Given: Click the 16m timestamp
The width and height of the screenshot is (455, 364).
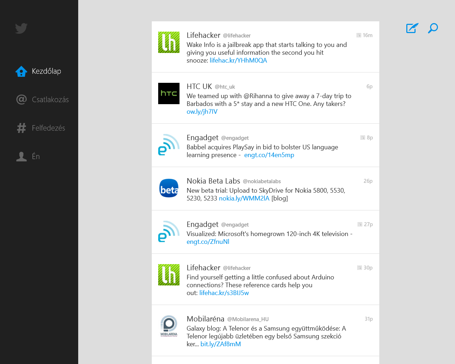Looking at the screenshot, I should (368, 35).
